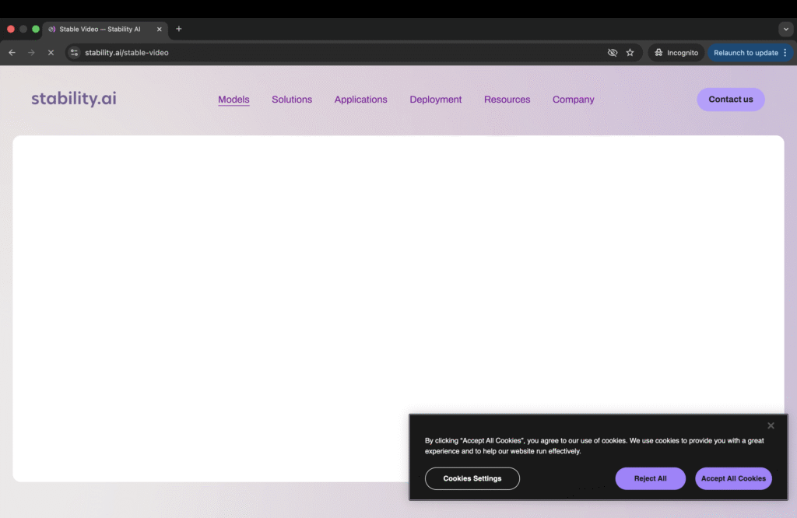The width and height of the screenshot is (797, 518).
Task: Open the Deployment navigation menu
Action: [x=436, y=100]
